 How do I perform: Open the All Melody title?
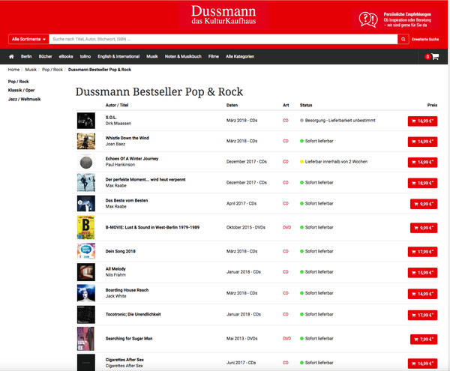point(115,269)
